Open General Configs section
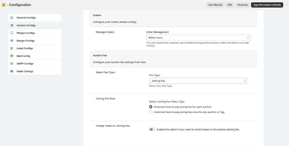This screenshot has height=146, width=289. pyautogui.click(x=35, y=18)
